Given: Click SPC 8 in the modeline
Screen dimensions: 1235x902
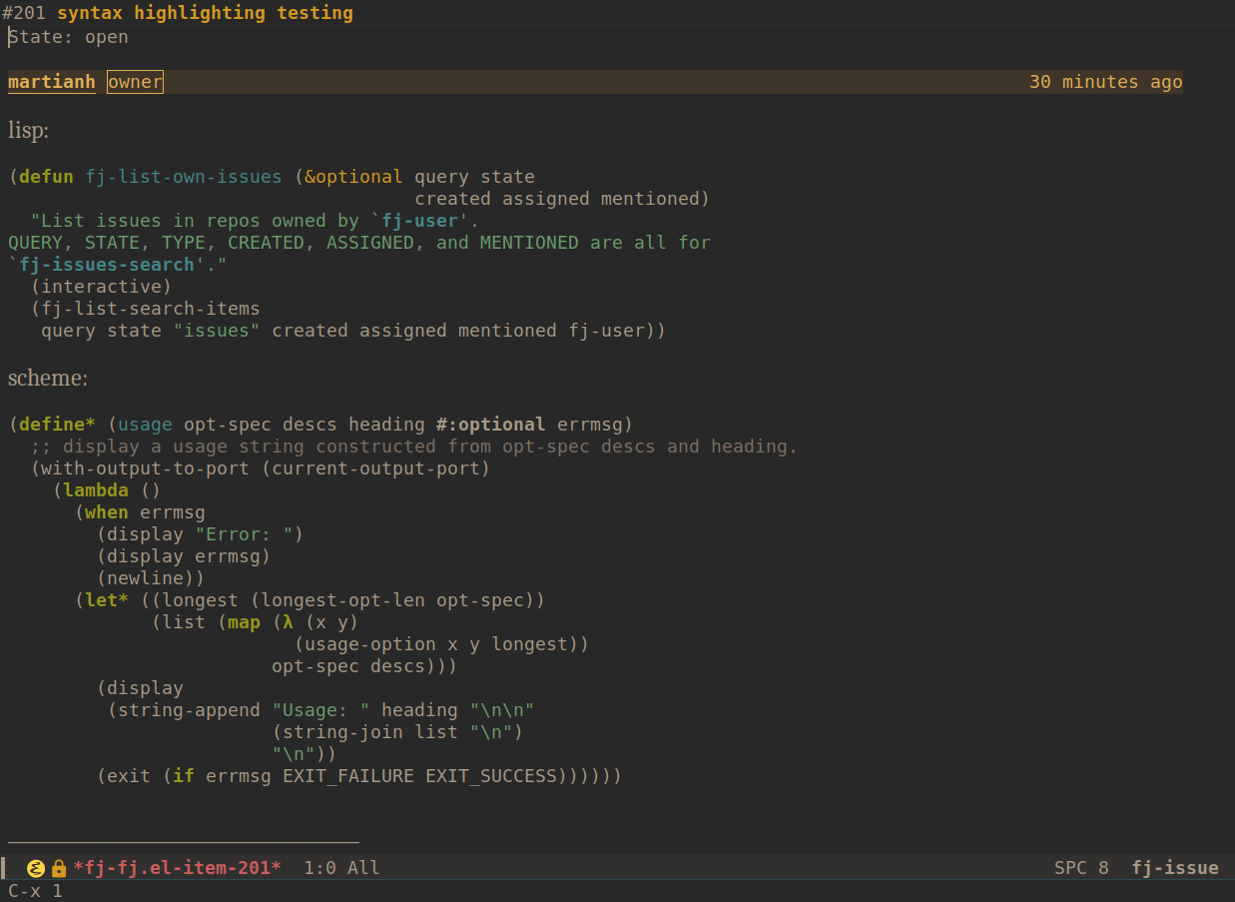Looking at the screenshot, I should (1081, 867).
